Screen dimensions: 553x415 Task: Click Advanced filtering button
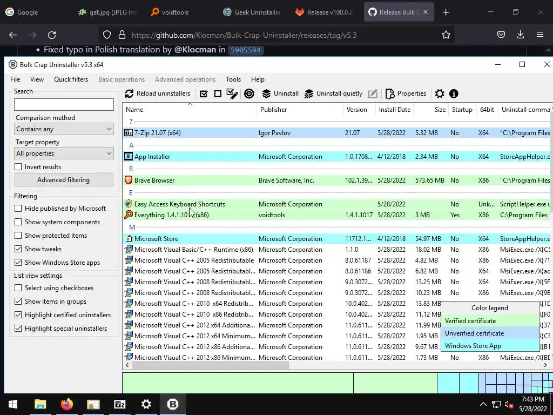click(x=64, y=180)
